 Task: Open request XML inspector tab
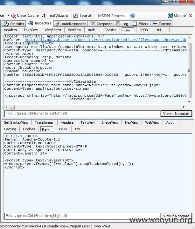[x=159, y=30]
